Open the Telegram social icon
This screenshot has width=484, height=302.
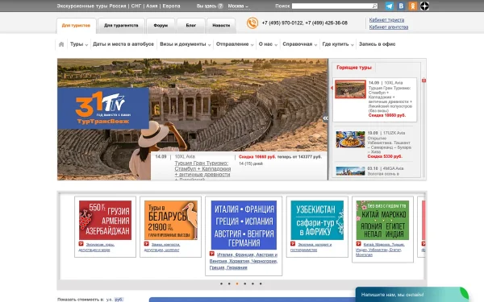[x=390, y=6]
